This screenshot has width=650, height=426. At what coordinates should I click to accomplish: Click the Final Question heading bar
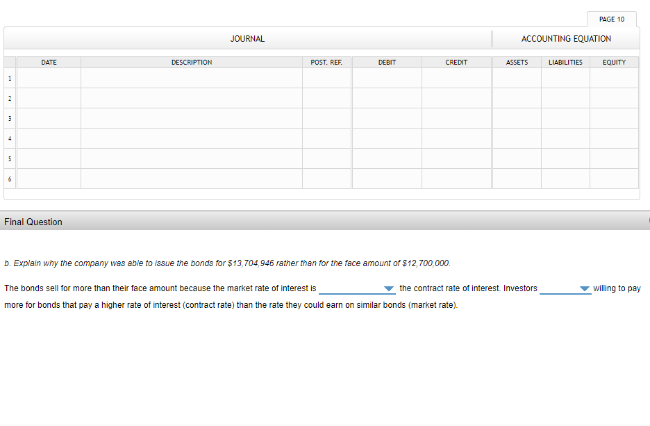325,222
